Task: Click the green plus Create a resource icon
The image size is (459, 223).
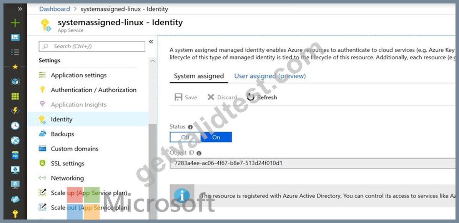Action: click(15, 23)
